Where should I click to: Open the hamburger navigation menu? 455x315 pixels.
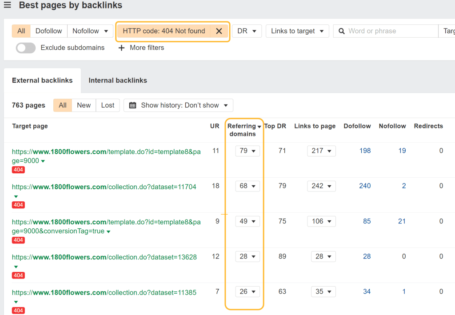tap(8, 5)
